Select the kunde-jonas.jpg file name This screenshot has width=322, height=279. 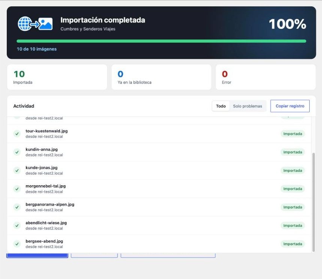[x=42, y=168]
